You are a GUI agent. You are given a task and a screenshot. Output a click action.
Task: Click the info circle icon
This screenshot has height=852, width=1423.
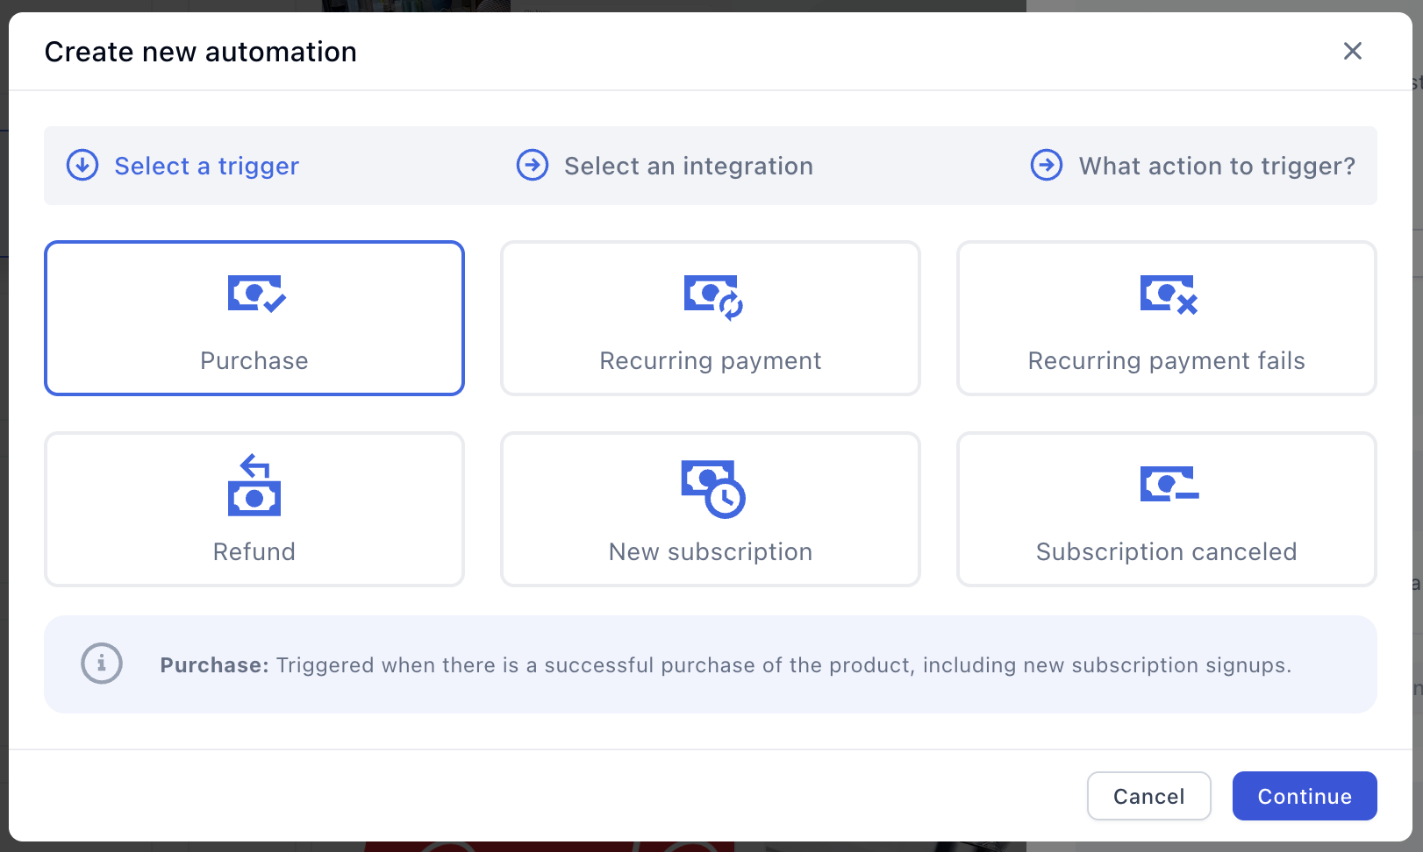pyautogui.click(x=102, y=664)
